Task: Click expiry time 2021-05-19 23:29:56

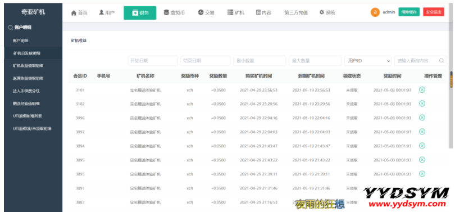Action: 311,104
